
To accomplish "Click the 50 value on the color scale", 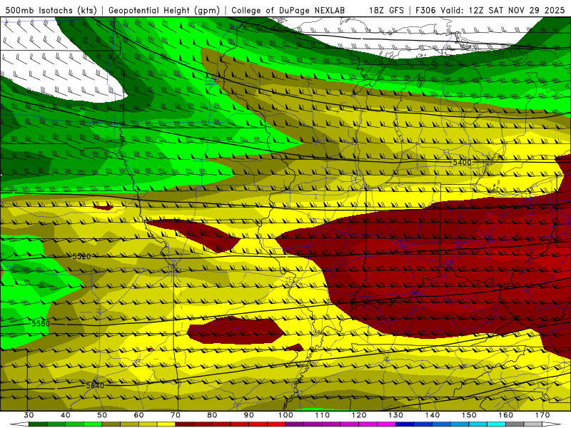I will pyautogui.click(x=102, y=415).
